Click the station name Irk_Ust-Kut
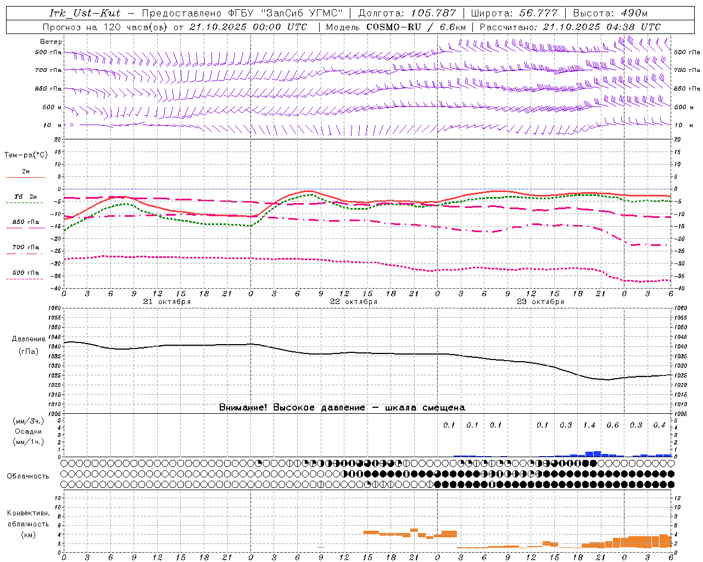 [85, 13]
